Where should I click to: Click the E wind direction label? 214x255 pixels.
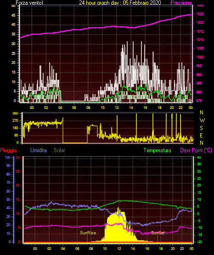[x=201, y=136]
